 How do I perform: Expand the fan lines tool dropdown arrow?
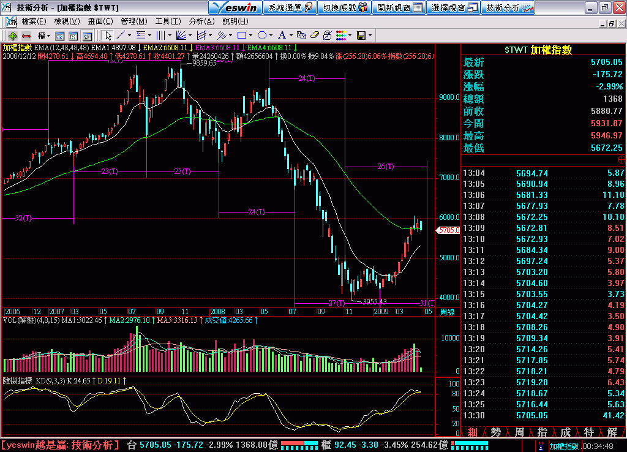point(190,36)
